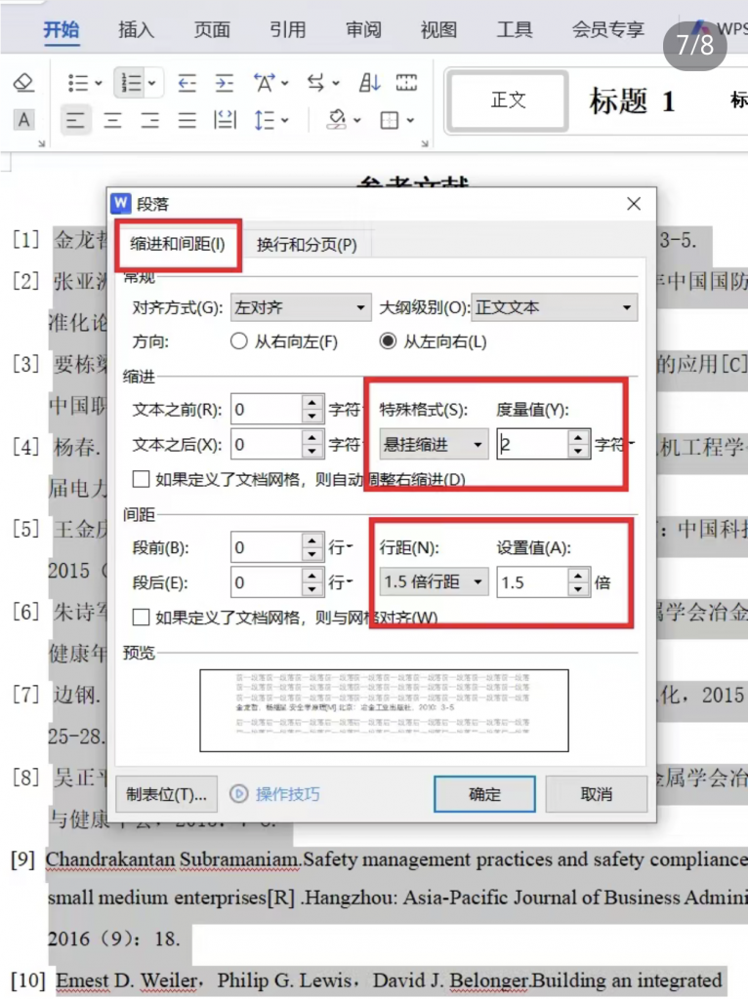Open the 工具 ribbon tab
Image resolution: width=748 pixels, height=999 pixels.
tap(514, 30)
